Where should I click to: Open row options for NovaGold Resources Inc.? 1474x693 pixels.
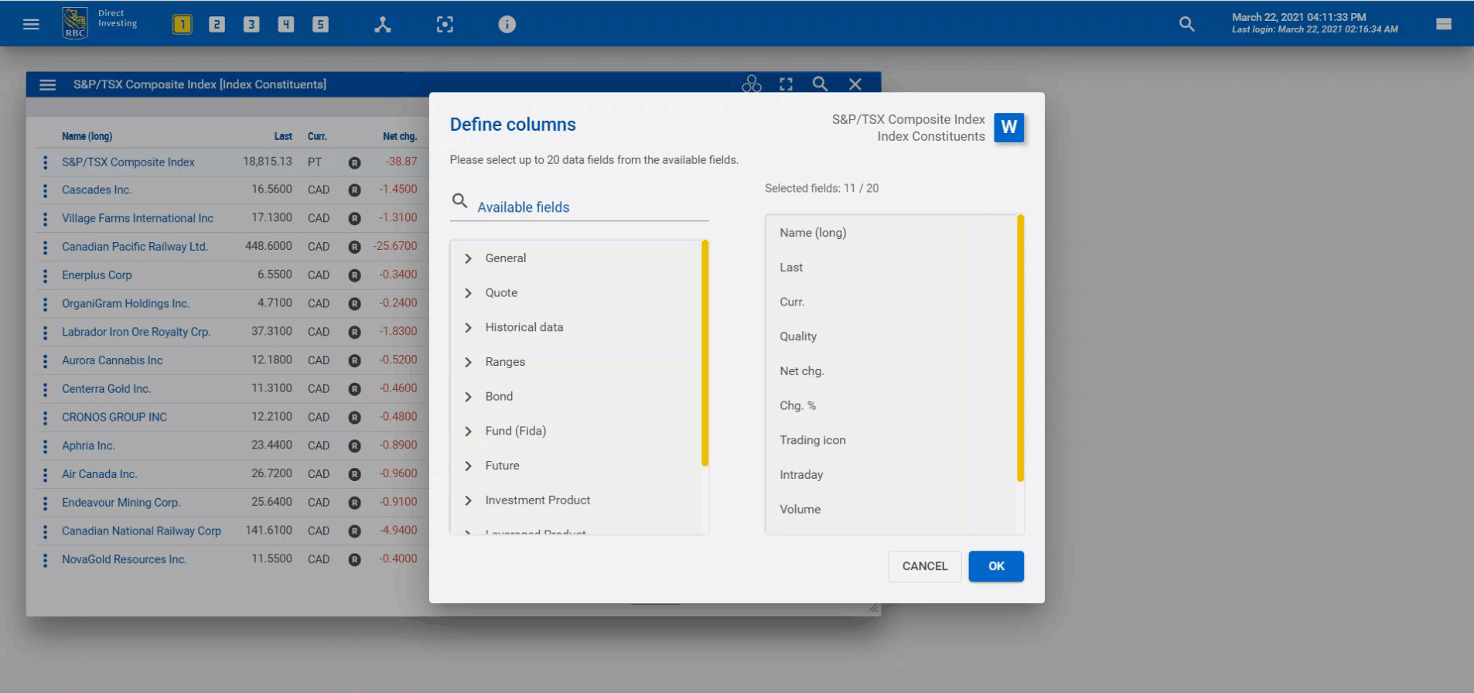pos(45,559)
